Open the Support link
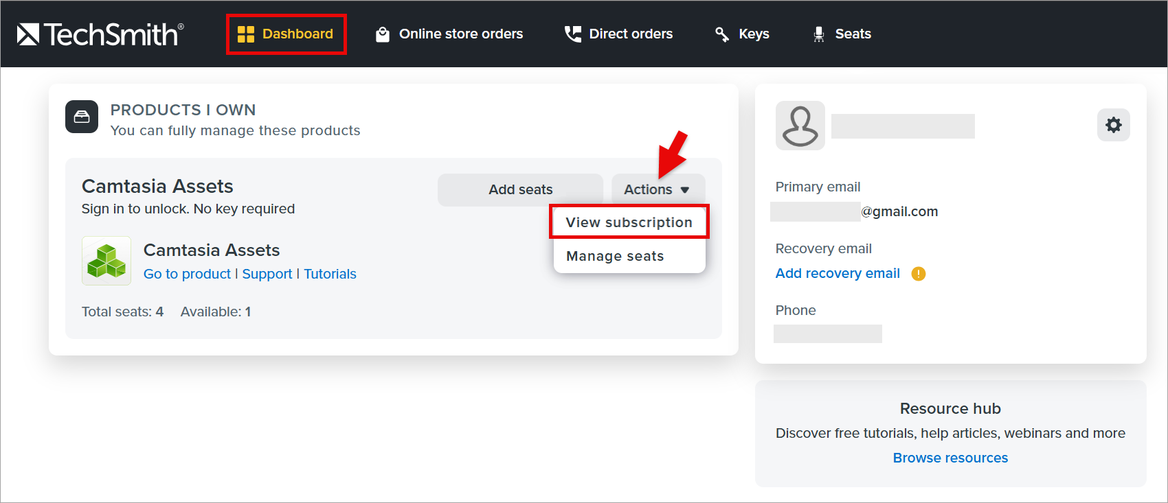Screen dimensions: 1168x503 point(267,274)
